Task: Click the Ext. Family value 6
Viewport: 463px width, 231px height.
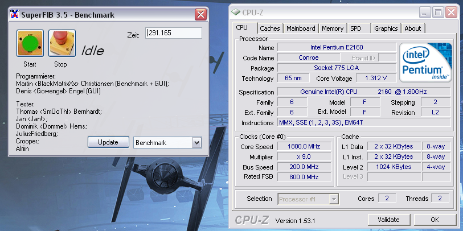Action: (x=292, y=113)
